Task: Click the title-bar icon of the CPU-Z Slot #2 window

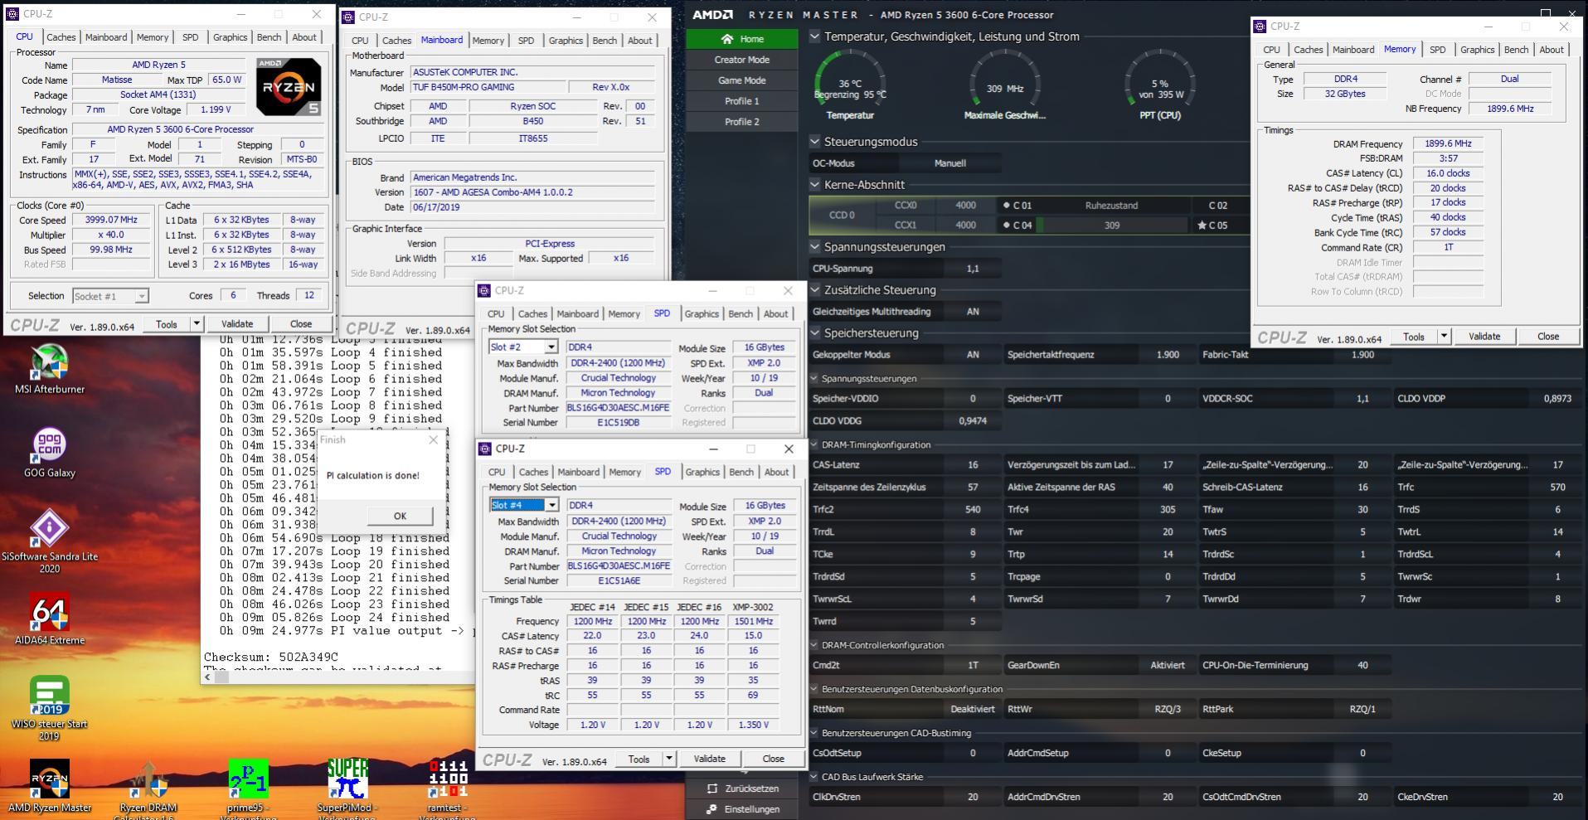Action: pos(484,291)
